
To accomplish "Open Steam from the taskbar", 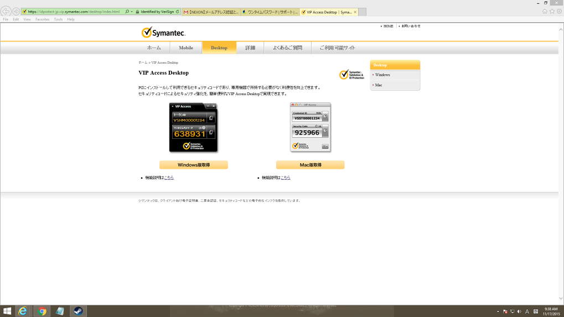I will (78, 311).
